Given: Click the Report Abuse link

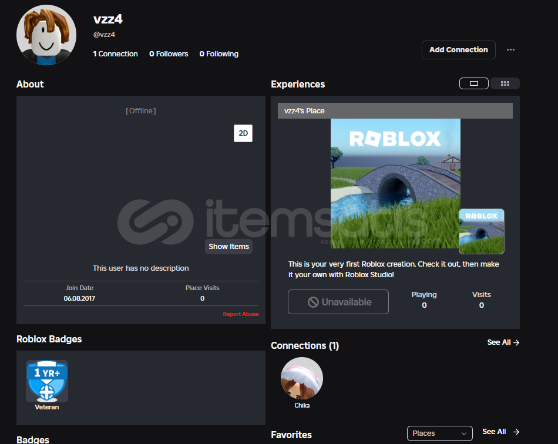Looking at the screenshot, I should [241, 314].
